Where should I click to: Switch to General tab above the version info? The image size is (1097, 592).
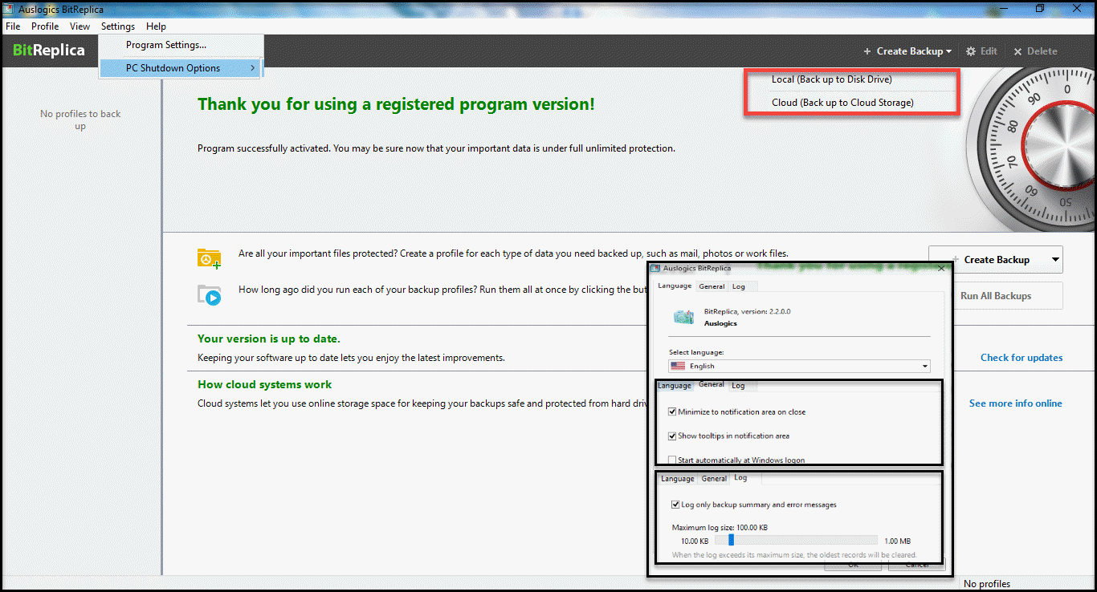(x=712, y=286)
